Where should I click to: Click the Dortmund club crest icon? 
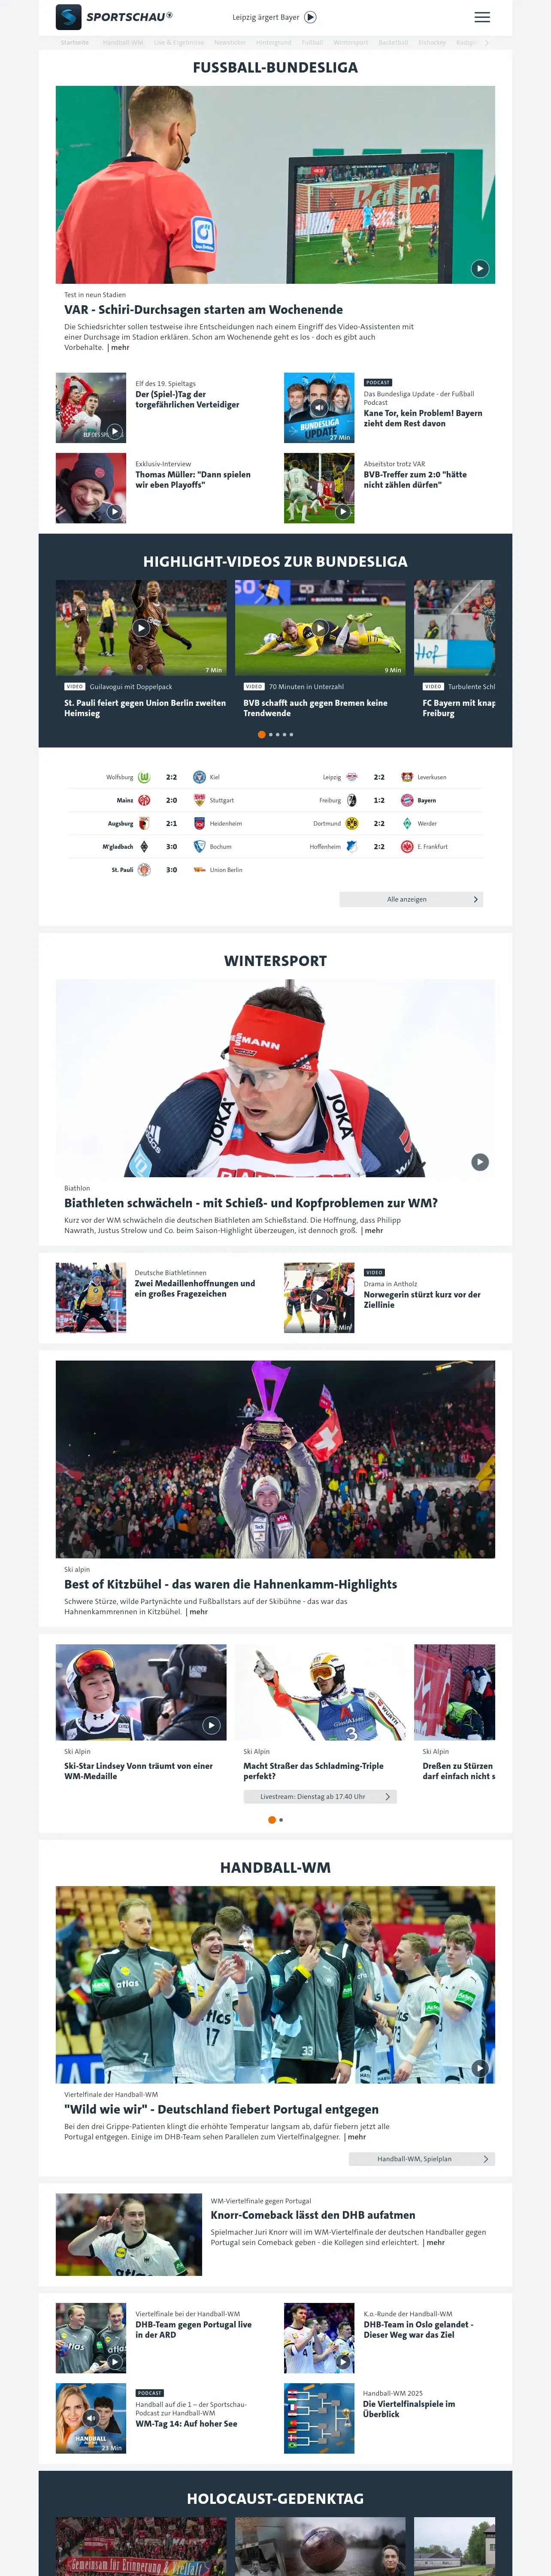[x=352, y=823]
